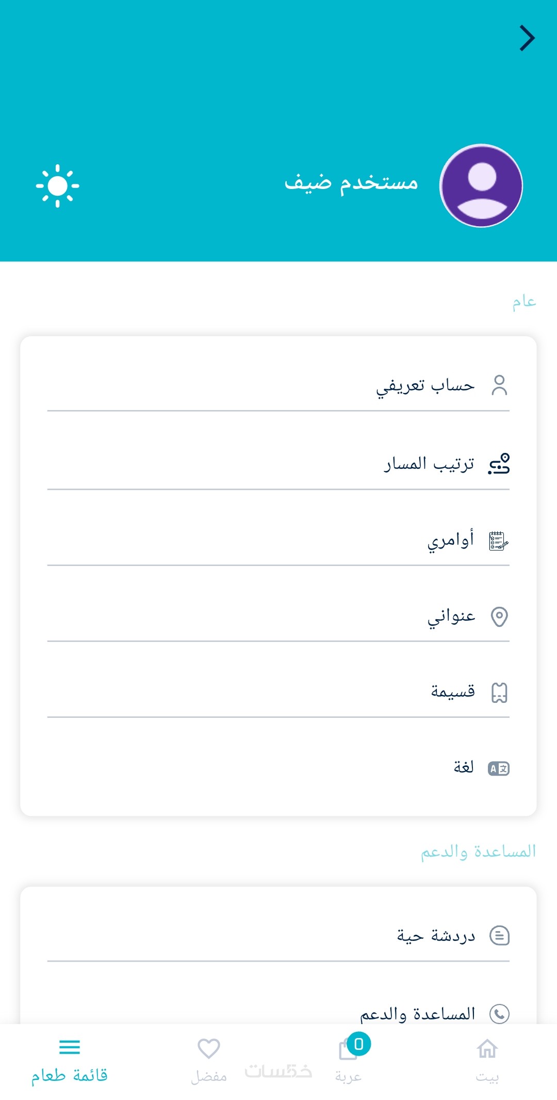Select عنواني my address item
The height and width of the screenshot is (1100, 557).
pyautogui.click(x=451, y=617)
